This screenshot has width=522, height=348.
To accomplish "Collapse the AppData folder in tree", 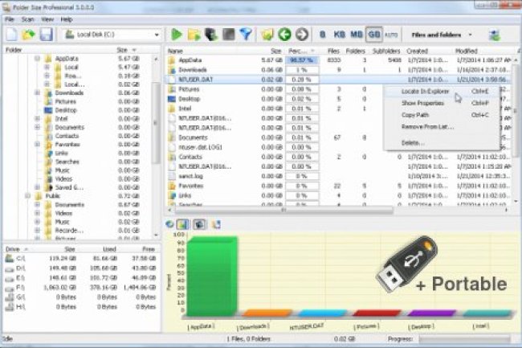I will pyautogui.click(x=37, y=59).
